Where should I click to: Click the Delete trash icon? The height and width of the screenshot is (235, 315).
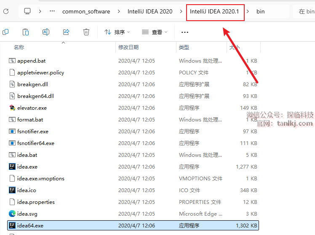(86, 32)
